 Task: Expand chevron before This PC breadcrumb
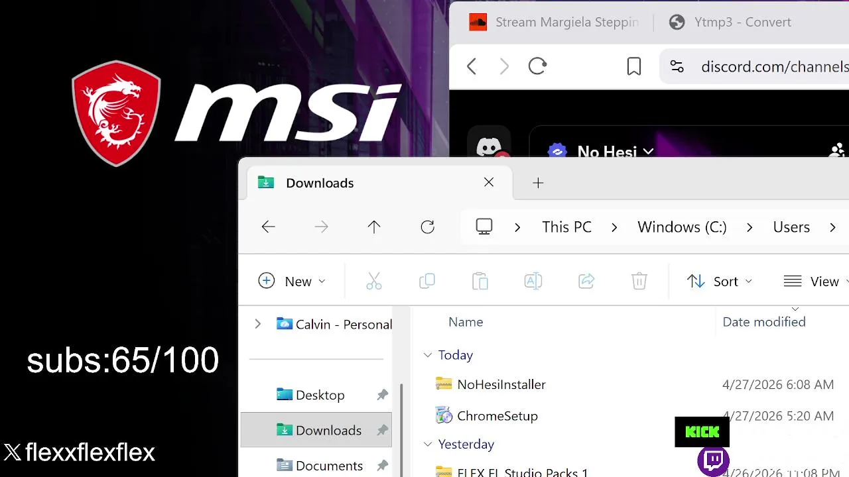click(x=517, y=227)
